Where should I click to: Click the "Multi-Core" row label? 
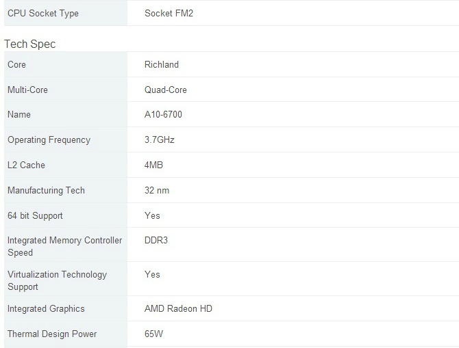27,90
